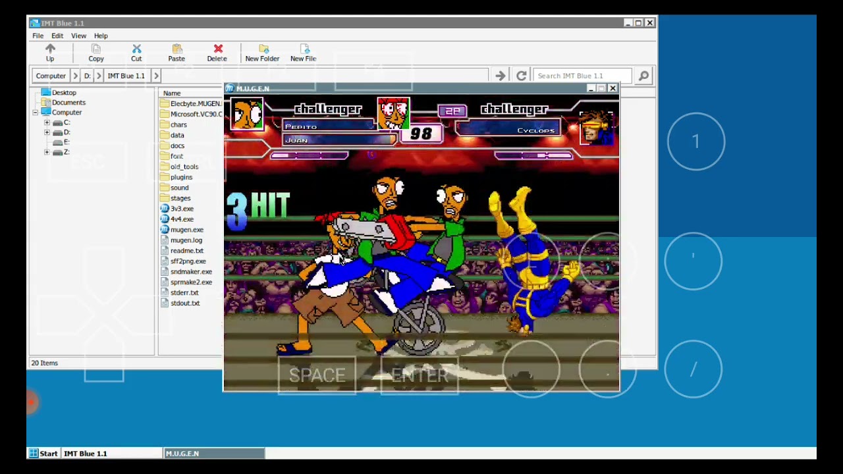Viewport: 843px width, 474px height.
Task: Select the Microsoft.VC90.C folder
Action: pyautogui.click(x=191, y=114)
